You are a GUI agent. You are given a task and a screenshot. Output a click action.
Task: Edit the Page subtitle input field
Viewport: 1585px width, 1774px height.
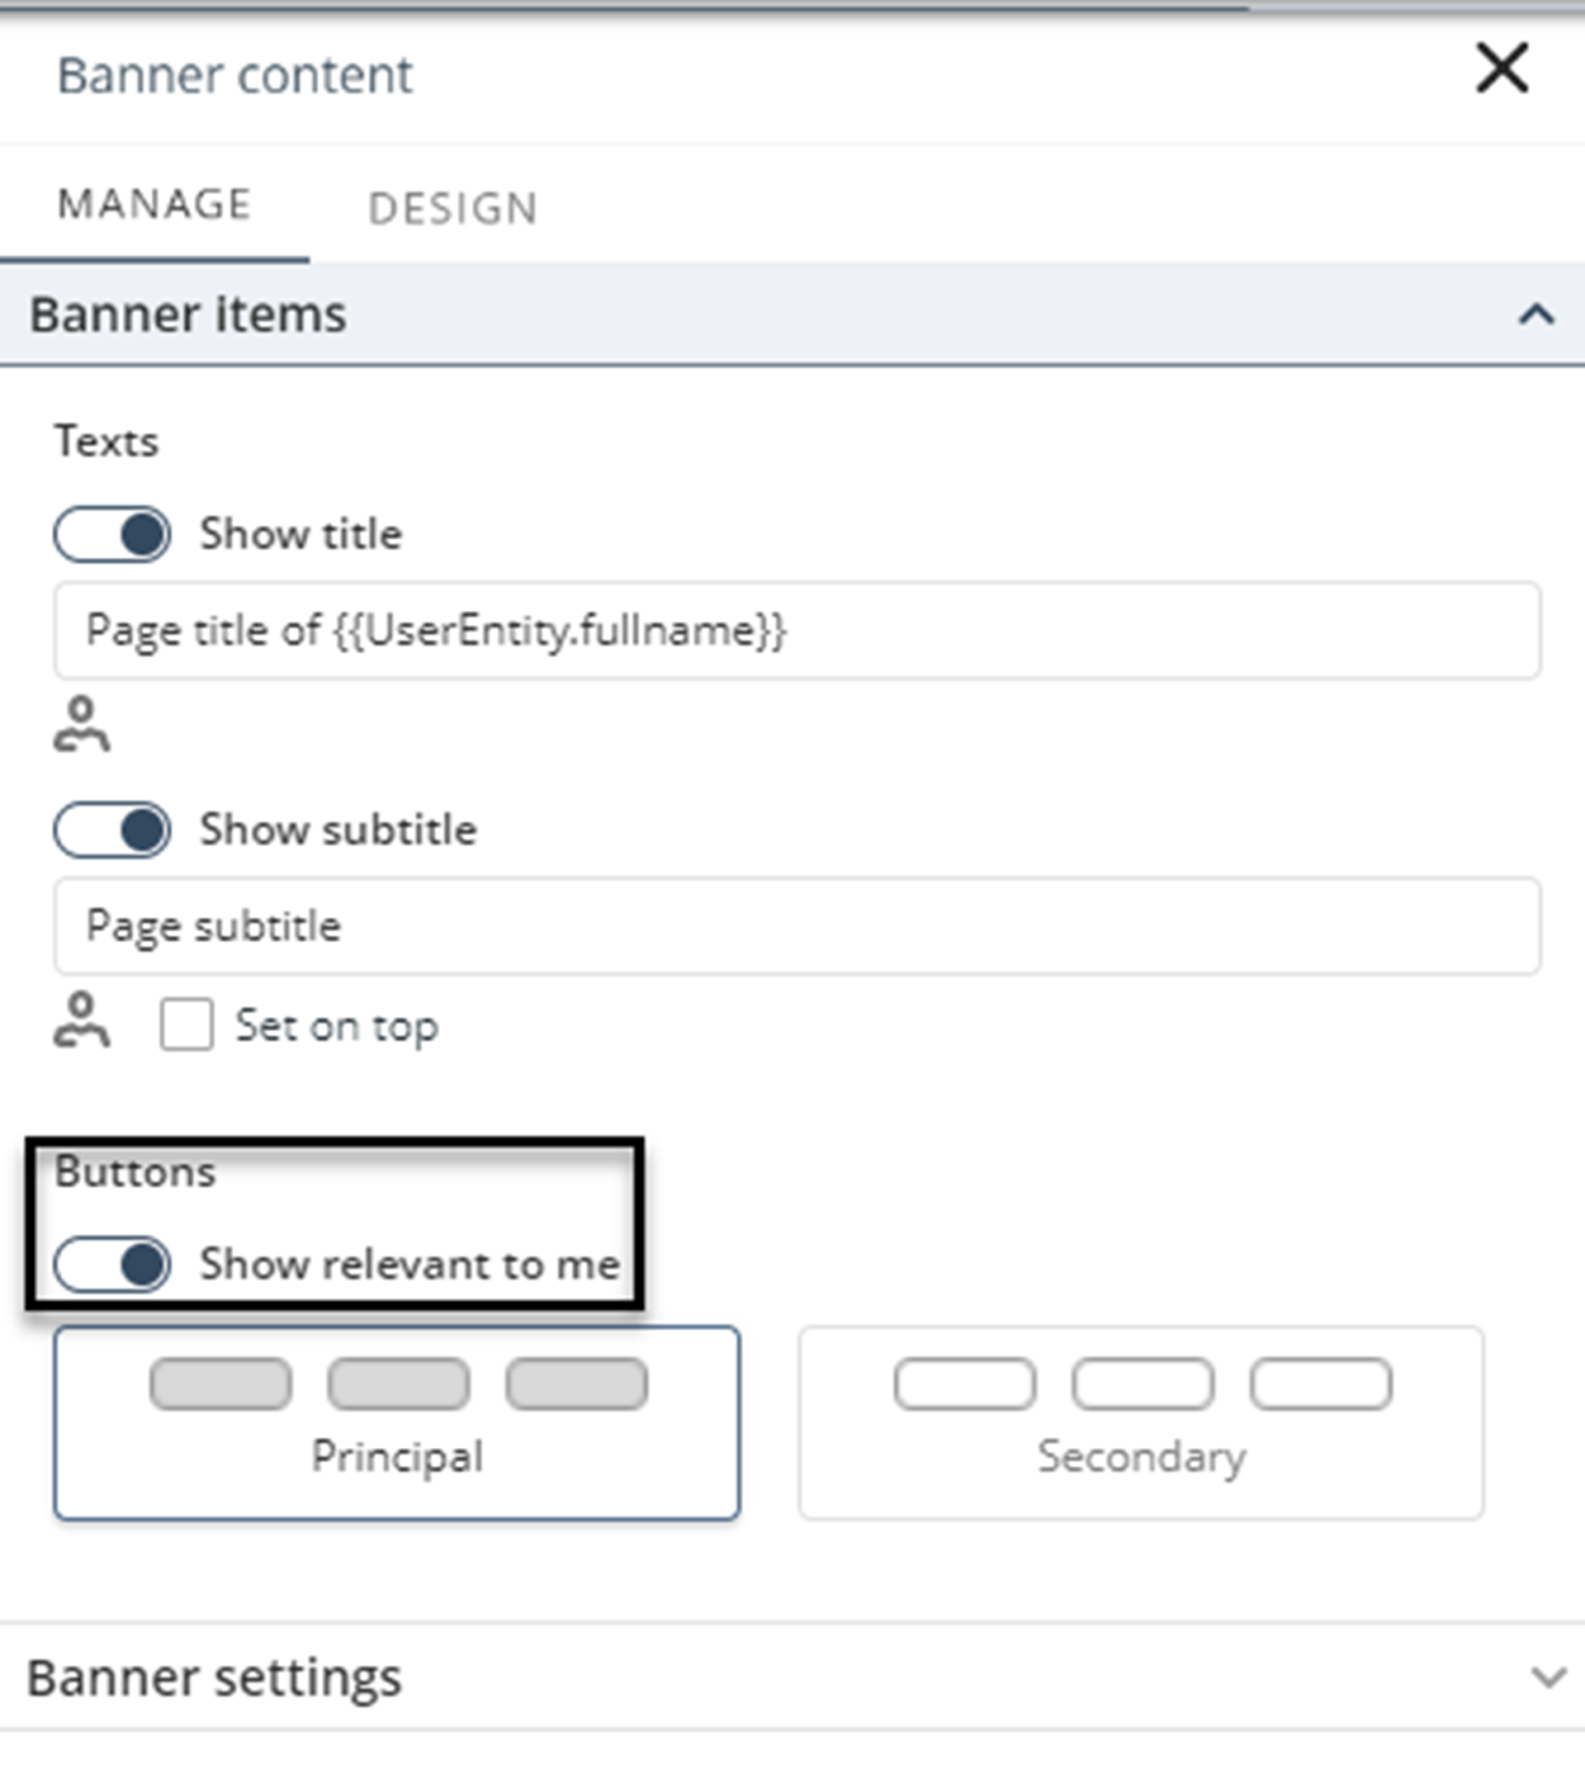[x=797, y=925]
